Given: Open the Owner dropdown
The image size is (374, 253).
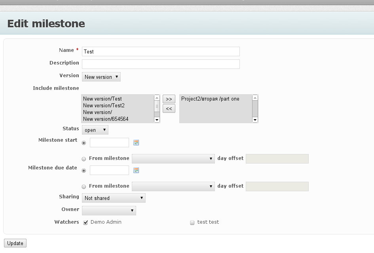Looking at the screenshot, I should pos(109,211).
